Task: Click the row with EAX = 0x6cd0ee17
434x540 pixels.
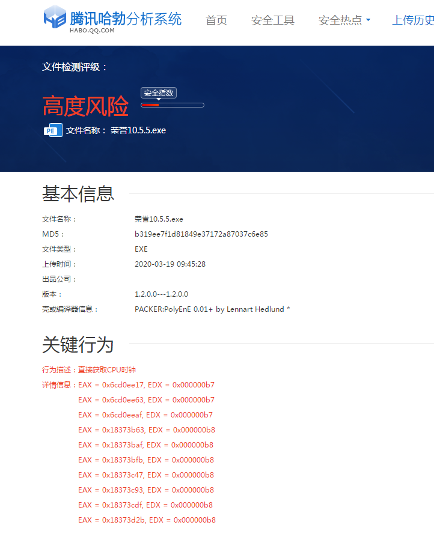Action: pos(146,385)
